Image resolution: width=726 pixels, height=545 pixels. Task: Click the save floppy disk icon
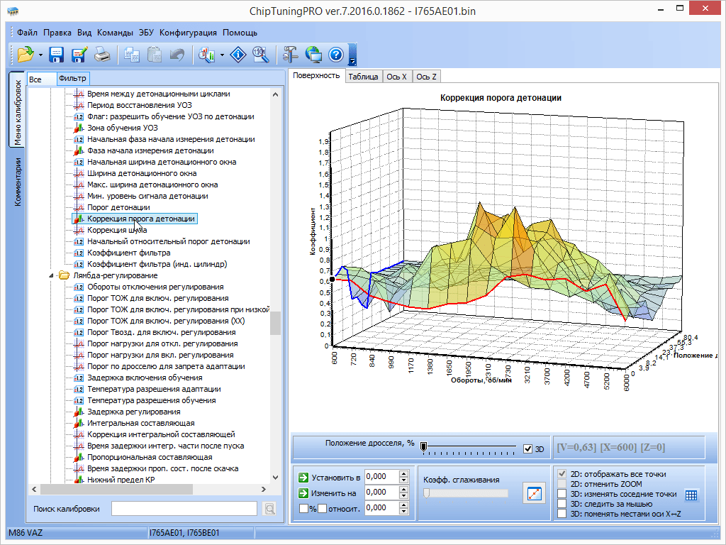click(x=57, y=55)
